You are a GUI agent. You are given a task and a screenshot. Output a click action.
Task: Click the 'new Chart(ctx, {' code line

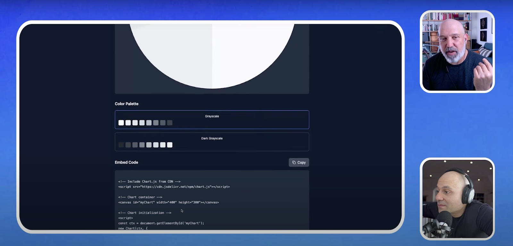pyautogui.click(x=133, y=228)
